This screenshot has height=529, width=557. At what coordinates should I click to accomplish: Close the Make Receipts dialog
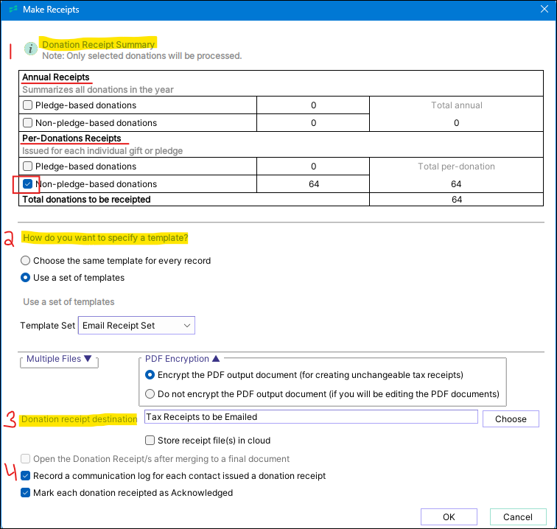click(x=543, y=10)
